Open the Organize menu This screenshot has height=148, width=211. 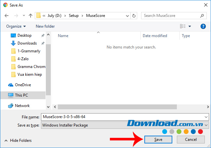(16, 26)
